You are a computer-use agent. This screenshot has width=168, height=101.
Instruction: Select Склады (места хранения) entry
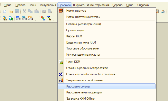107,24
